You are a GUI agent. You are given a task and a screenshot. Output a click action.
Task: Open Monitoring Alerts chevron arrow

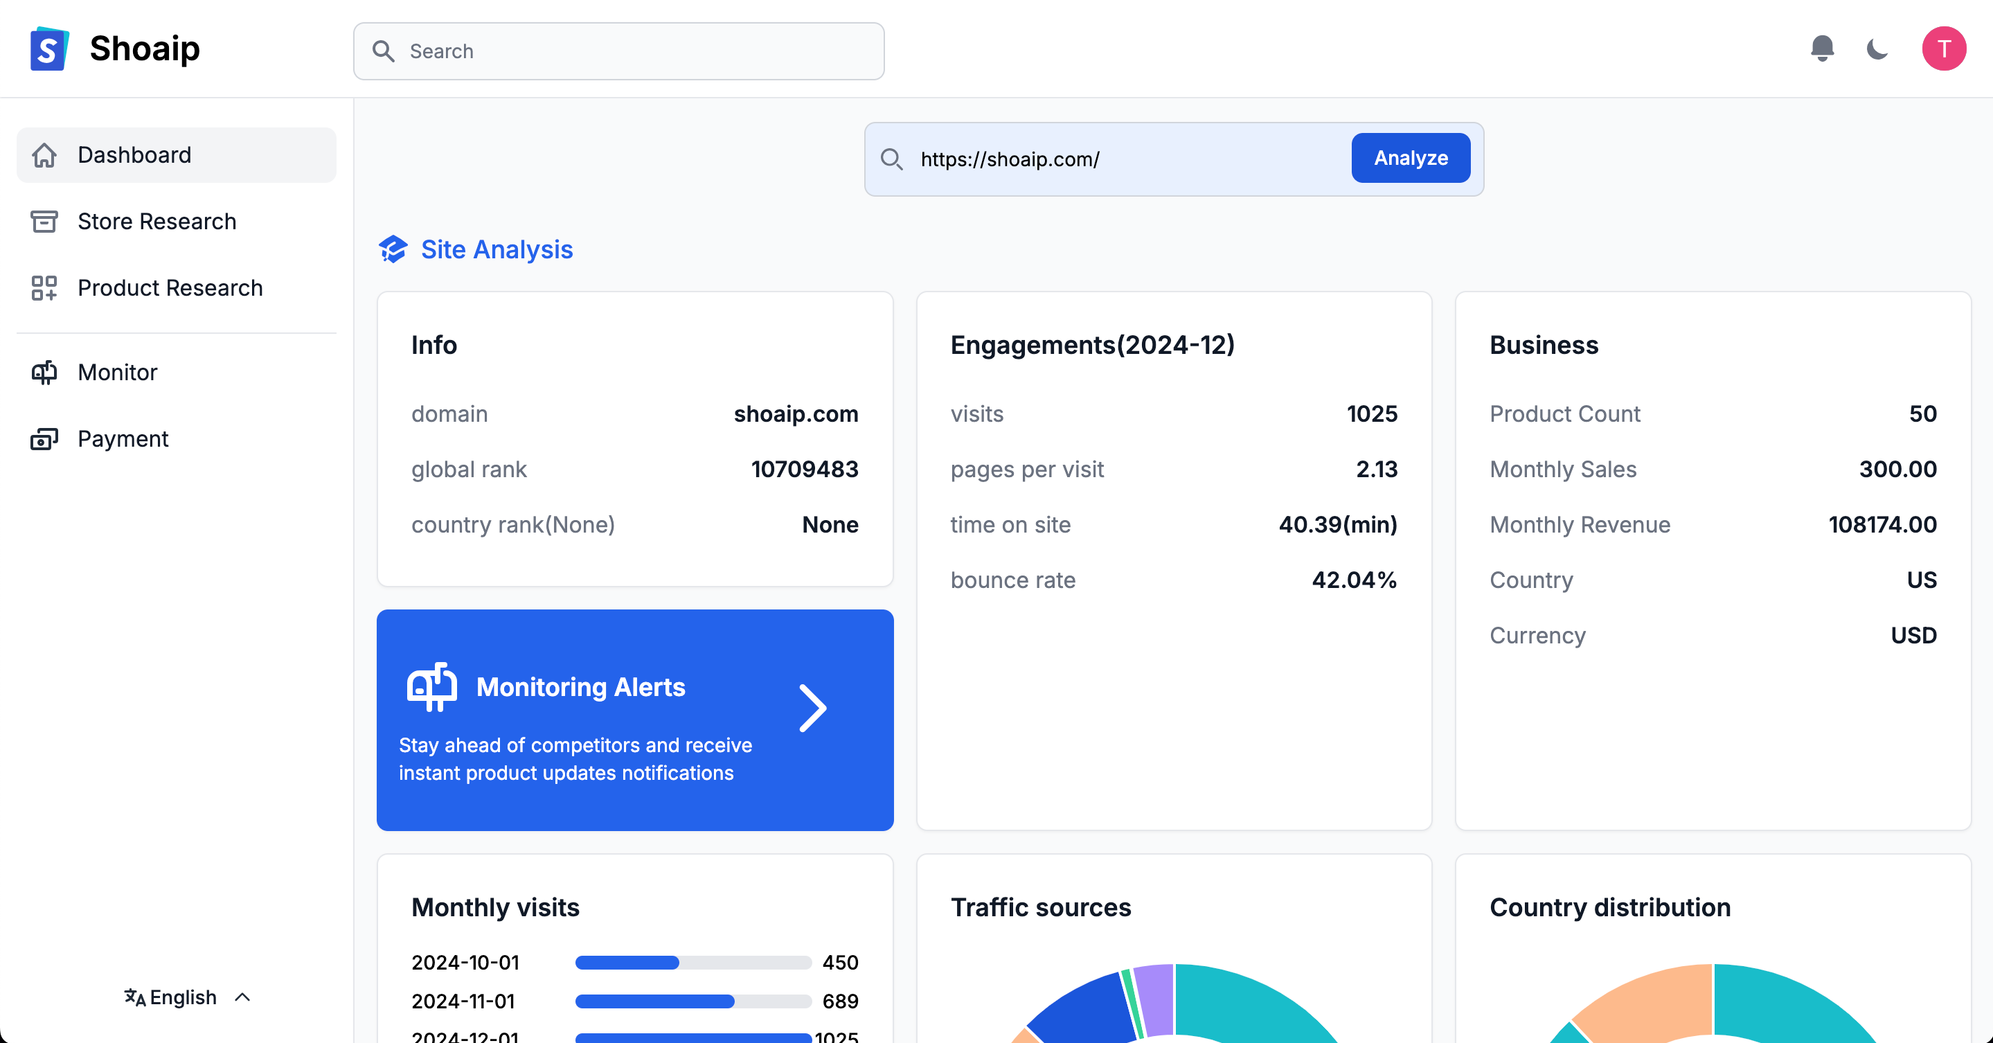click(812, 708)
